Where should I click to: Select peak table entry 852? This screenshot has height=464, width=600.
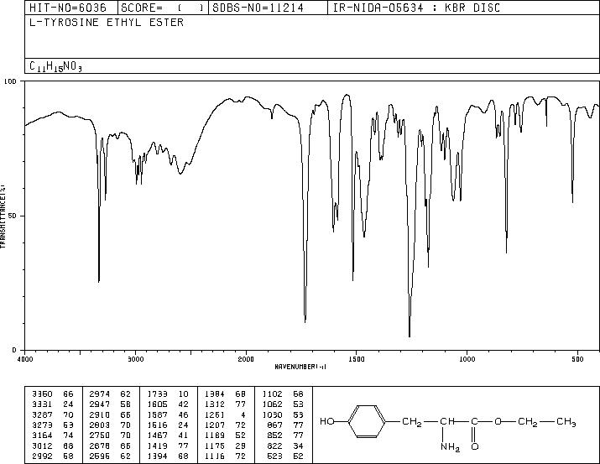(x=274, y=435)
